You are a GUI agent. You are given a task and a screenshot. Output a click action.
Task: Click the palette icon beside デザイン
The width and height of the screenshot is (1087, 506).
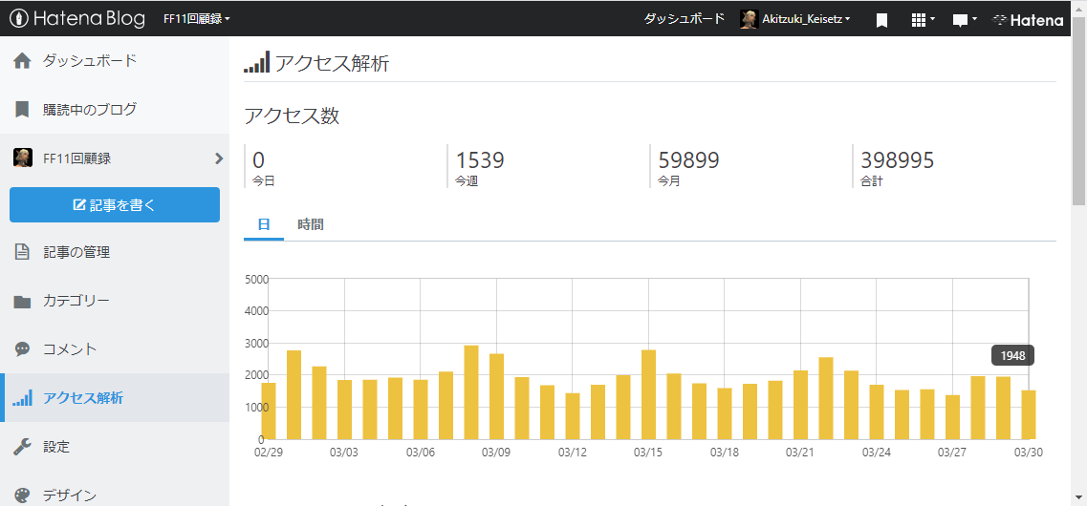point(22,495)
